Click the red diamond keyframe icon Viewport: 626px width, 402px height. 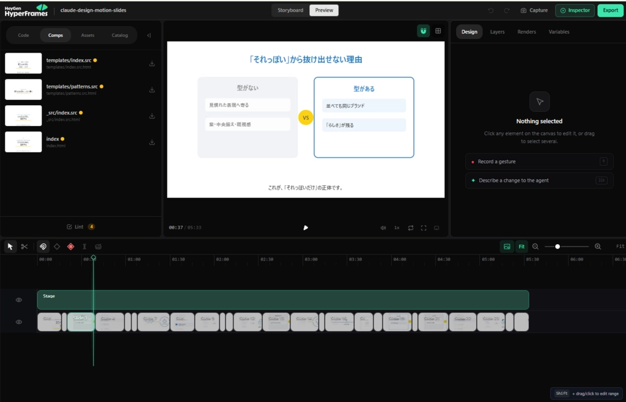point(71,247)
